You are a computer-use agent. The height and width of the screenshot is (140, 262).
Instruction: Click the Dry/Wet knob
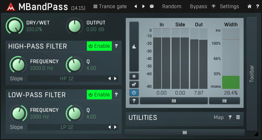14,26
